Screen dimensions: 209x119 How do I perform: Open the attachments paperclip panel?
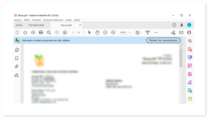[17, 67]
